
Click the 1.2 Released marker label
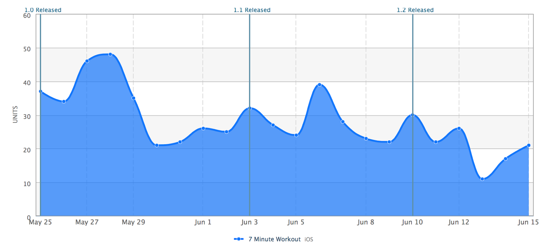coord(415,10)
